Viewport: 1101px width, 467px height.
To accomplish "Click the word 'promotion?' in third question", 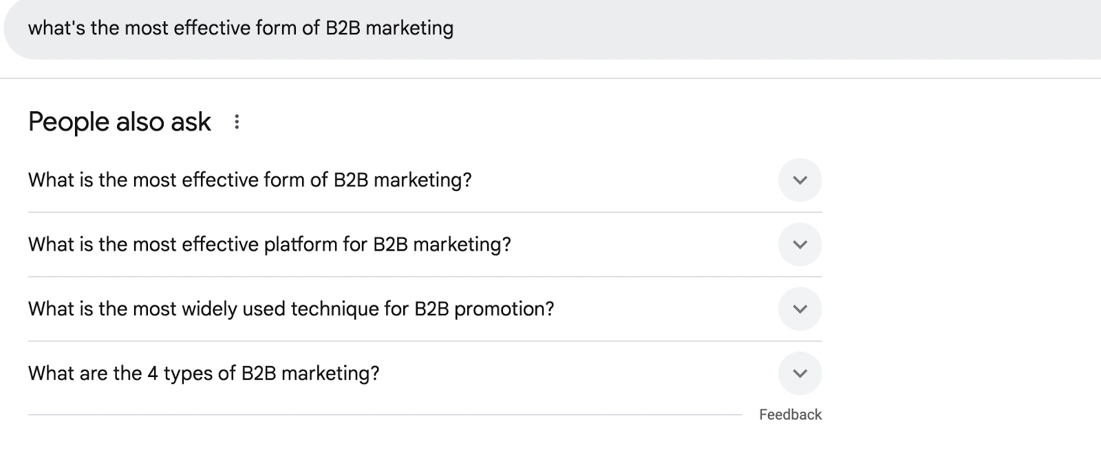I will 504,309.
